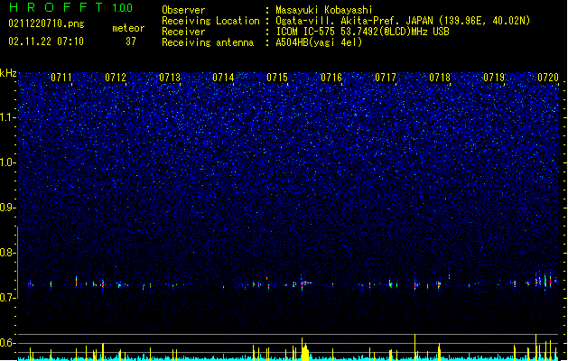Select the name Masayuki Kobayashi
Image resolution: width=568 pixels, height=361 pixels.
[324, 10]
